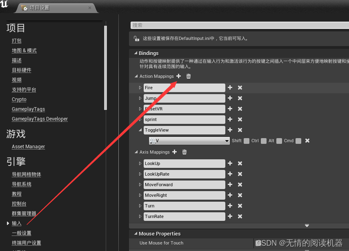The height and width of the screenshot is (251, 349).
Task: Open 一般设置 settings page
Action: [x=22, y=233]
